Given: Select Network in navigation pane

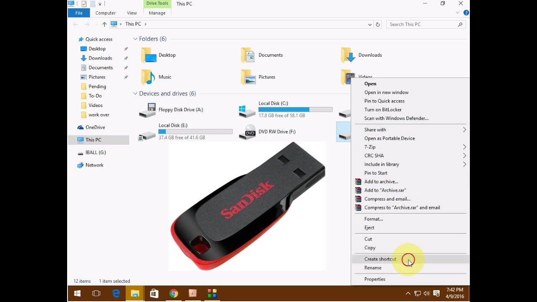Looking at the screenshot, I should (94, 165).
